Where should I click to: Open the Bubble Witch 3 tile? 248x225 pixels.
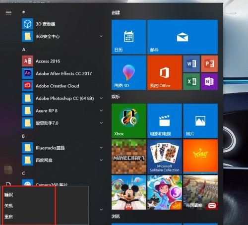165,192
